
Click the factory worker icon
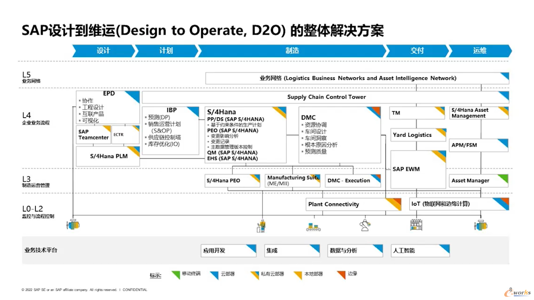tap(261, 226)
